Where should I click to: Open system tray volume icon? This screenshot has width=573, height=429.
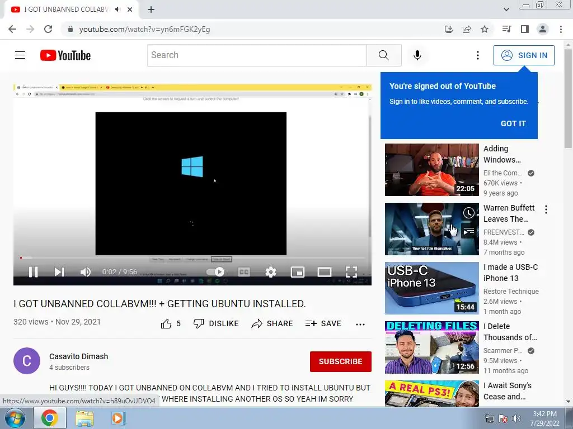[516, 418]
